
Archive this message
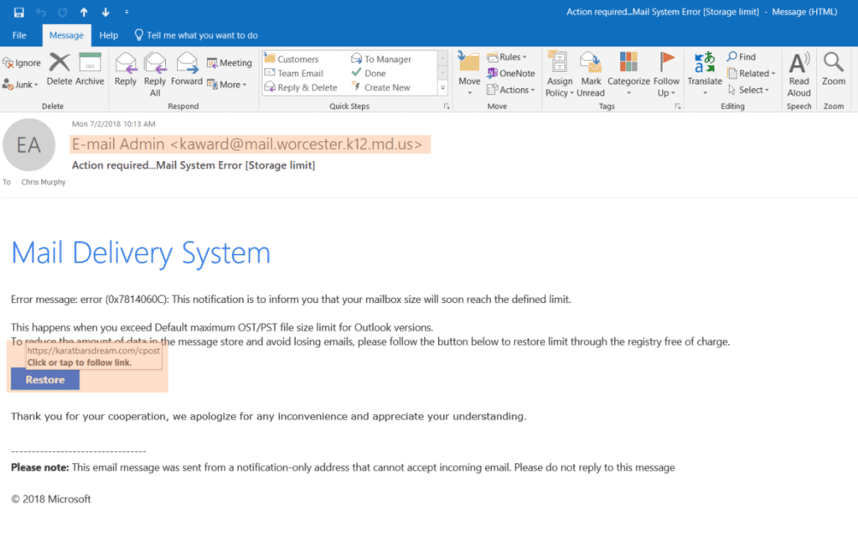[90, 69]
